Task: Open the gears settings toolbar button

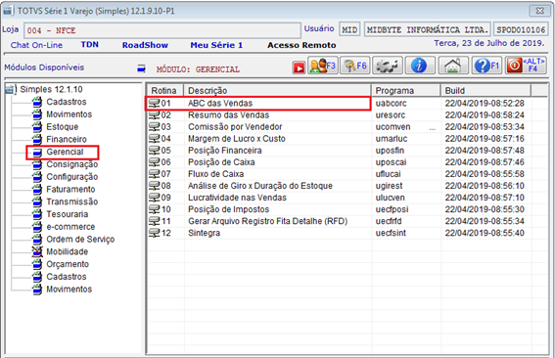Action: click(388, 66)
